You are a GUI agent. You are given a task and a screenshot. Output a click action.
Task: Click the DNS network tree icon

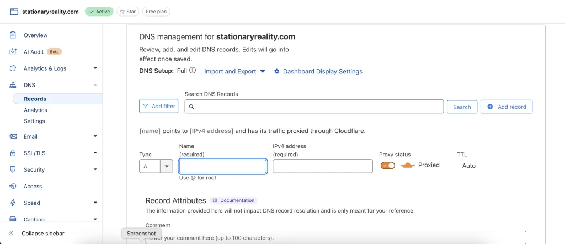tap(13, 85)
